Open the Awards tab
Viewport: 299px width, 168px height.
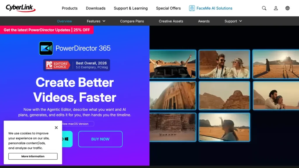[x=204, y=21]
